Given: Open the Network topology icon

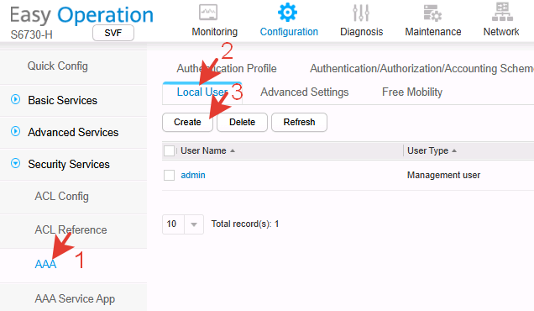Looking at the screenshot, I should pos(502,12).
